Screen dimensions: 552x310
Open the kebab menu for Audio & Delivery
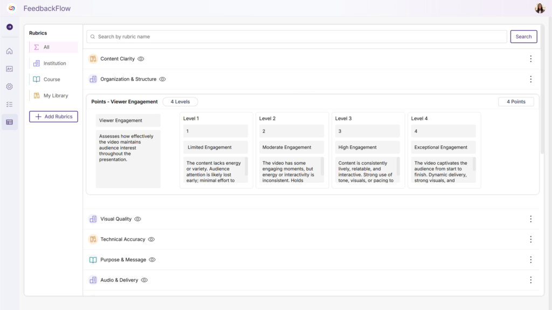click(x=531, y=280)
